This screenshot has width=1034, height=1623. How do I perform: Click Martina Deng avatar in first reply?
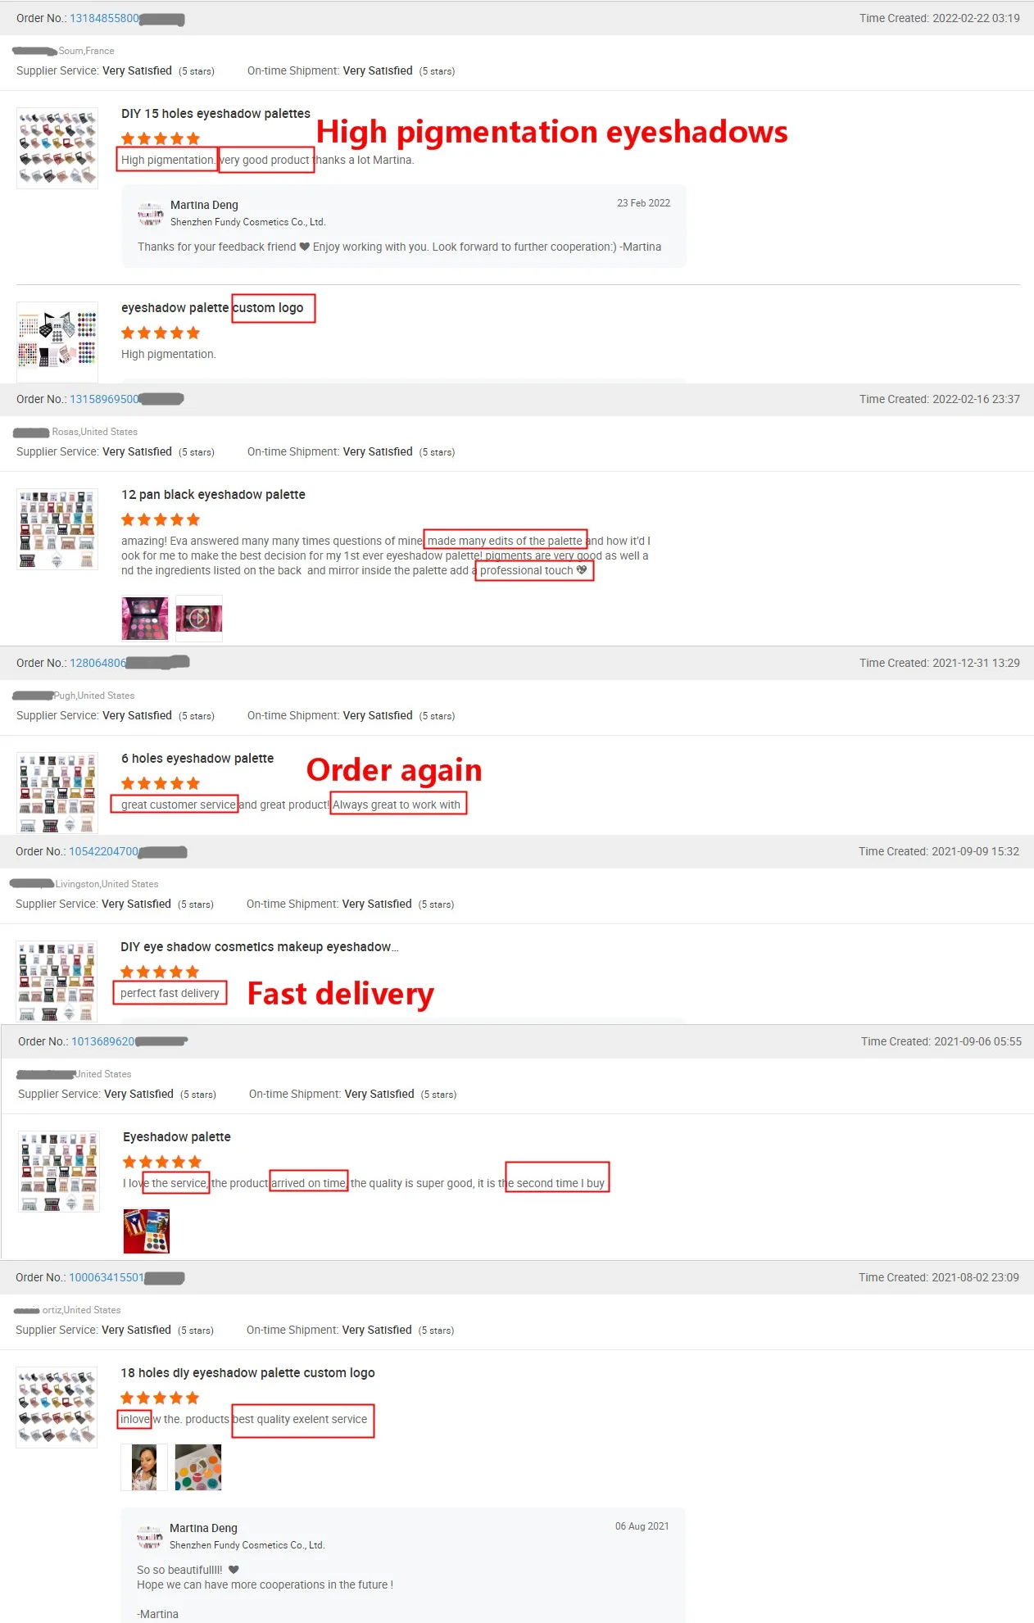[x=150, y=213]
